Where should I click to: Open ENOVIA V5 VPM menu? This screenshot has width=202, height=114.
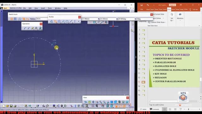coord(15,8)
